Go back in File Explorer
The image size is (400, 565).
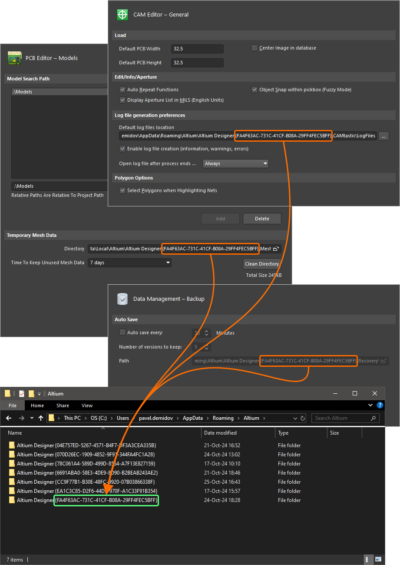point(9,418)
